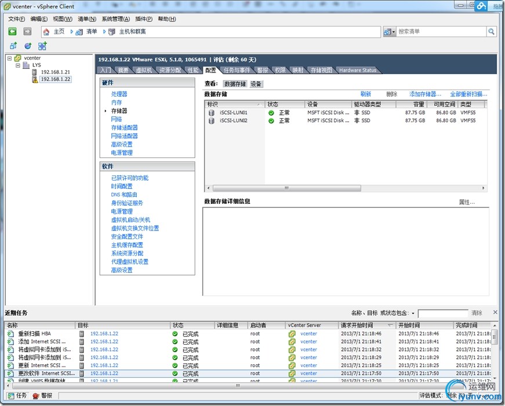
Task: Open the 清单 breadcrumb arrow menu
Action: (x=104, y=31)
